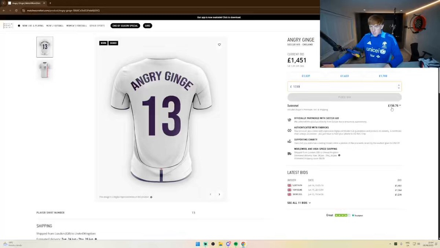This screenshot has height=248, width=440.
Task: Select quick bid amount £1,623
Action: click(344, 76)
